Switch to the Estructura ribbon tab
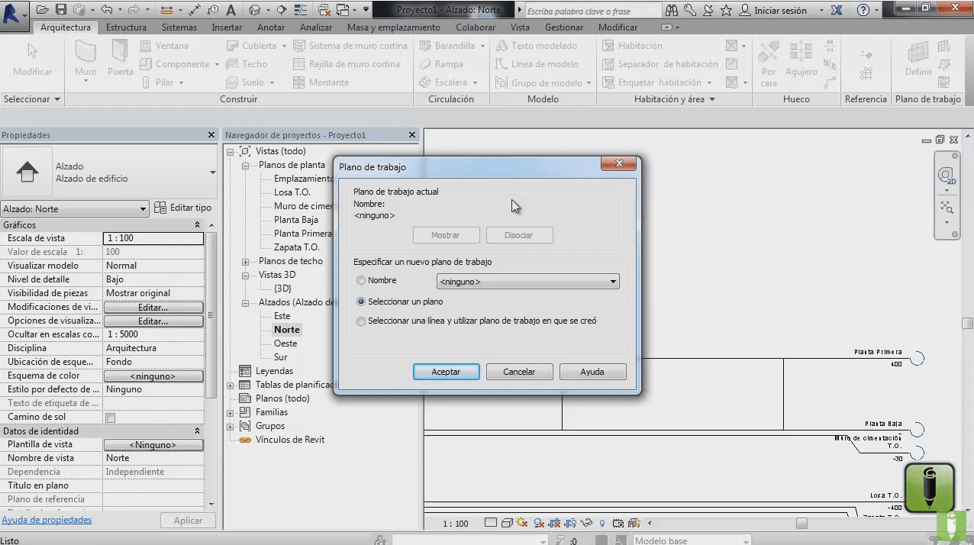The image size is (974, 545). (x=126, y=27)
